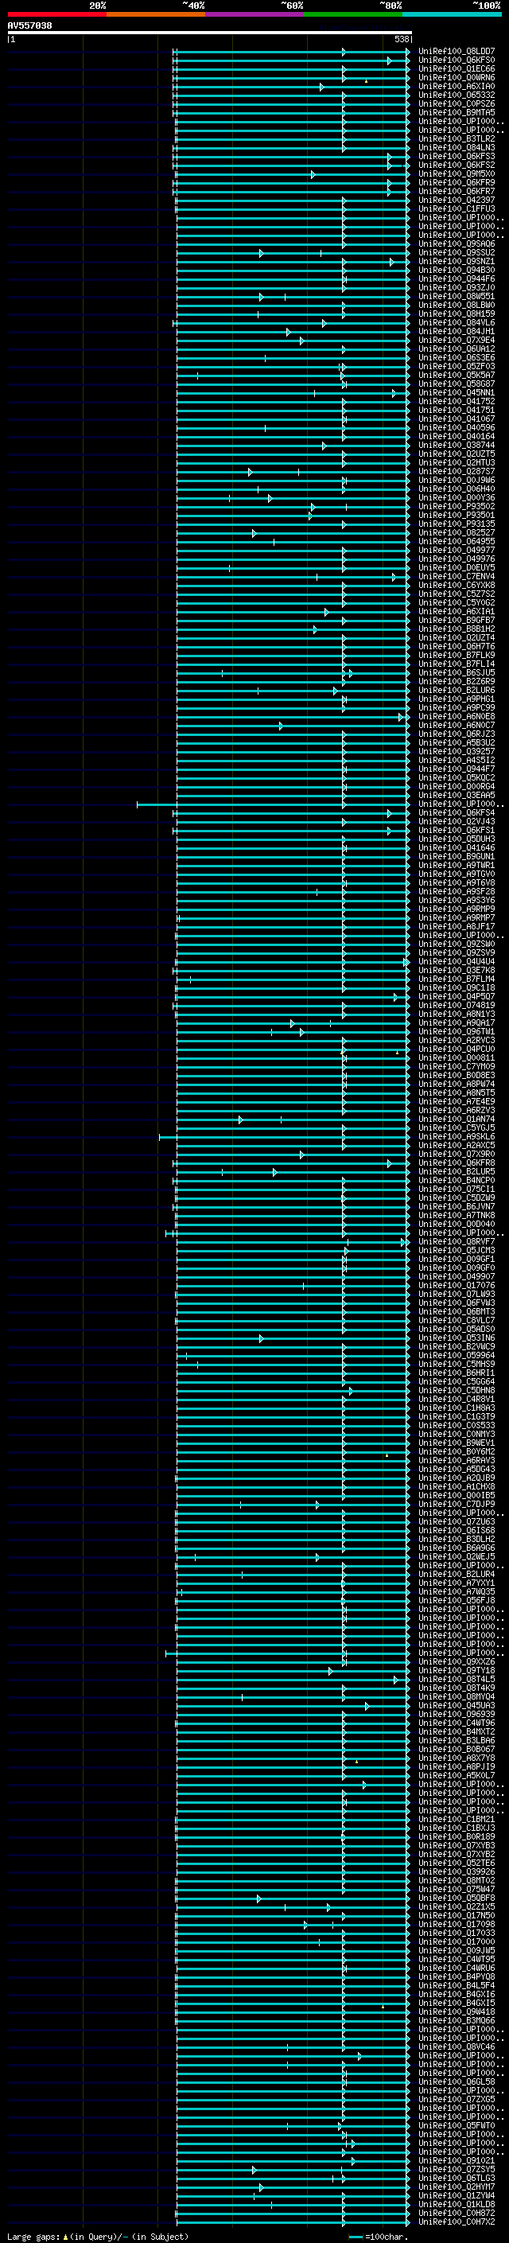Open hit UniRef100_Q0WRN6
509x2243 pixels.
tap(457, 77)
